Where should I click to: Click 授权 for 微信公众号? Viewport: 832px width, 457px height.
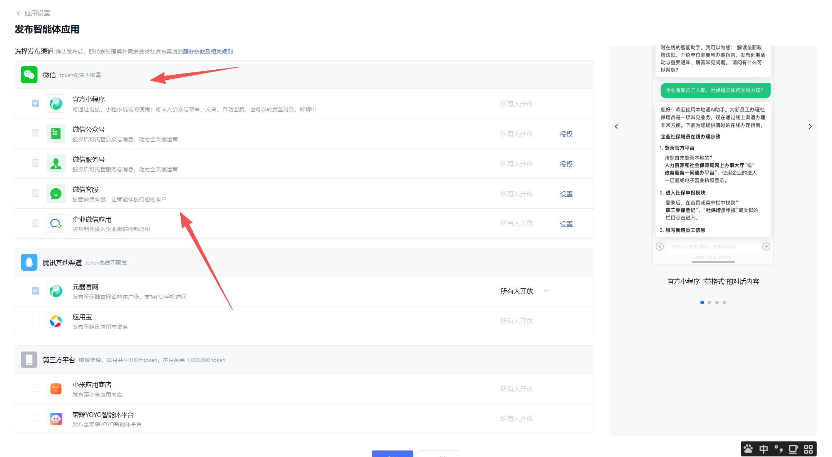click(x=566, y=134)
